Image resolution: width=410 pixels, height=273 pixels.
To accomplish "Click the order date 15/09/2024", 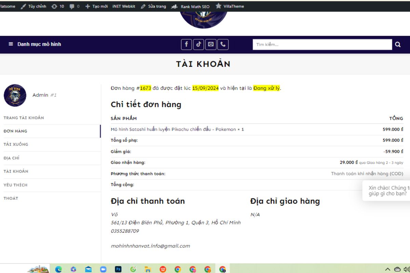I will pos(205,88).
